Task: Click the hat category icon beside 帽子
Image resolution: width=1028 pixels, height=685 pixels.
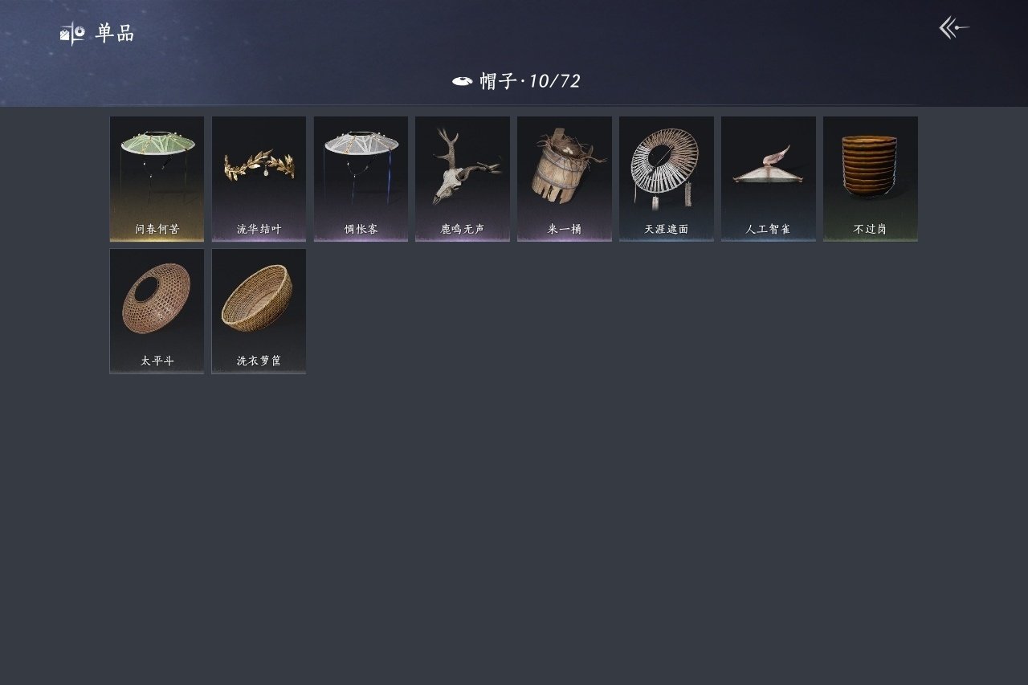Action: (462, 81)
